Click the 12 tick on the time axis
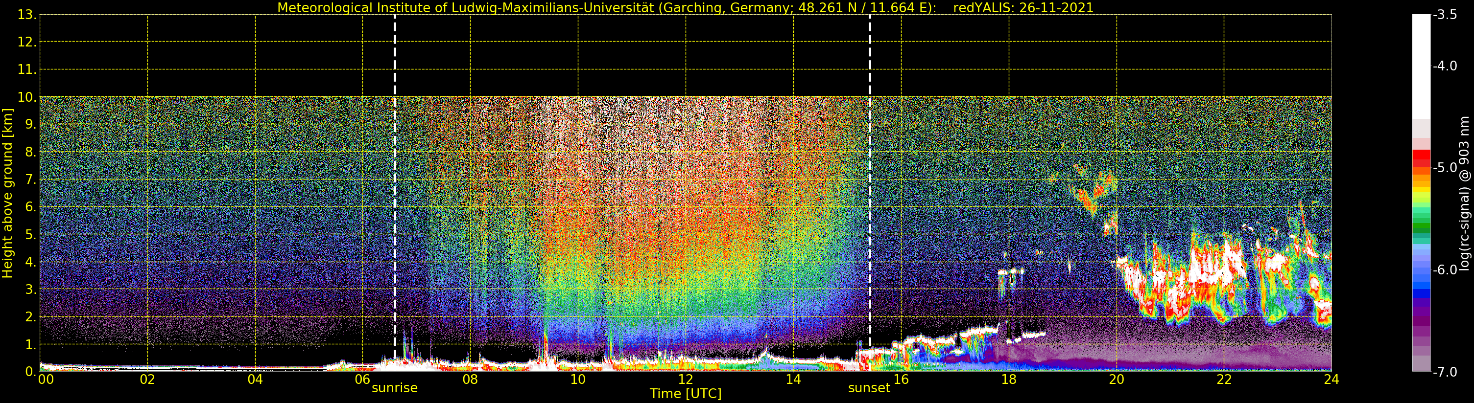This screenshot has width=1474, height=403. point(685,379)
